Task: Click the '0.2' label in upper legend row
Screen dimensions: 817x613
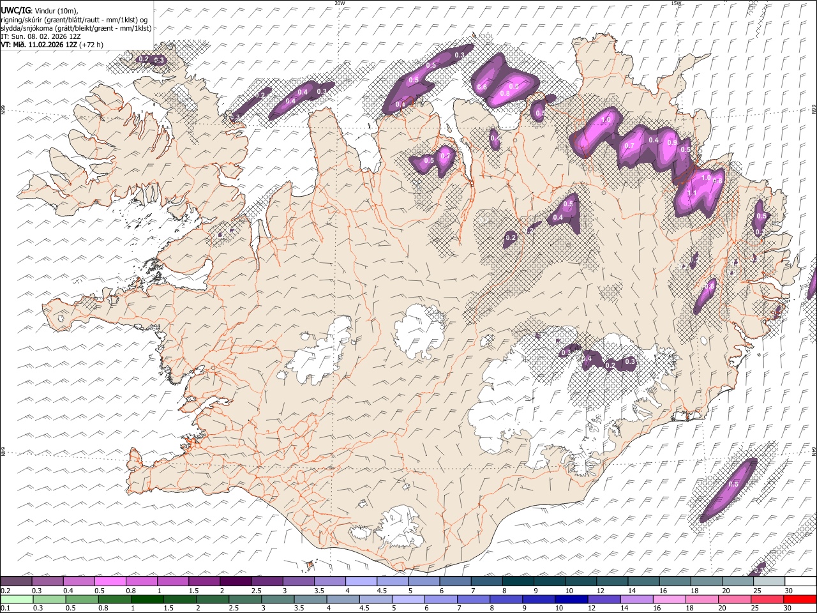Action: tap(6, 591)
